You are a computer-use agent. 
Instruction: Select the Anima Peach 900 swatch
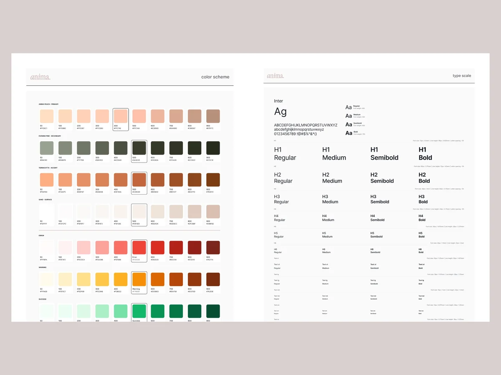213,116
